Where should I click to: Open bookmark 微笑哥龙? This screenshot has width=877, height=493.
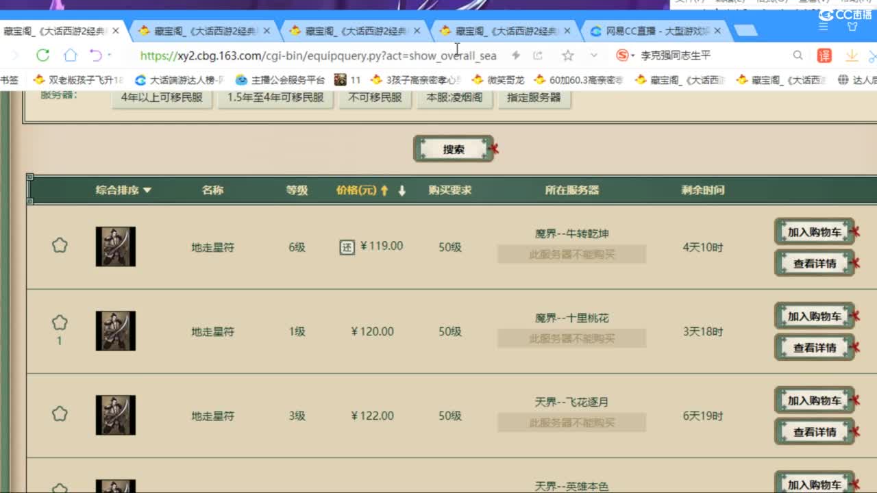[497, 80]
